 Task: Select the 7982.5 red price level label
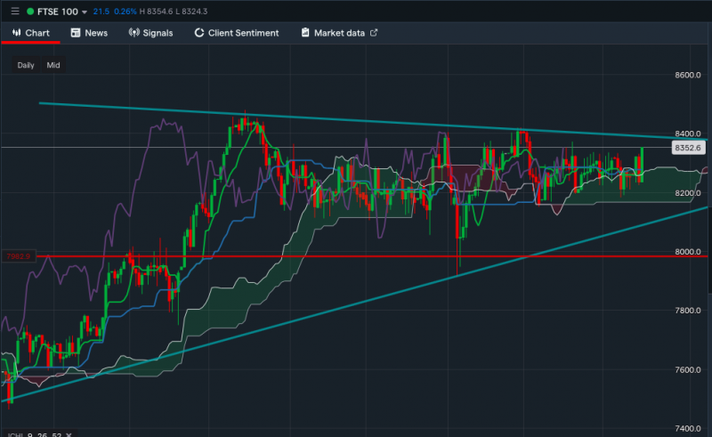coord(18,256)
